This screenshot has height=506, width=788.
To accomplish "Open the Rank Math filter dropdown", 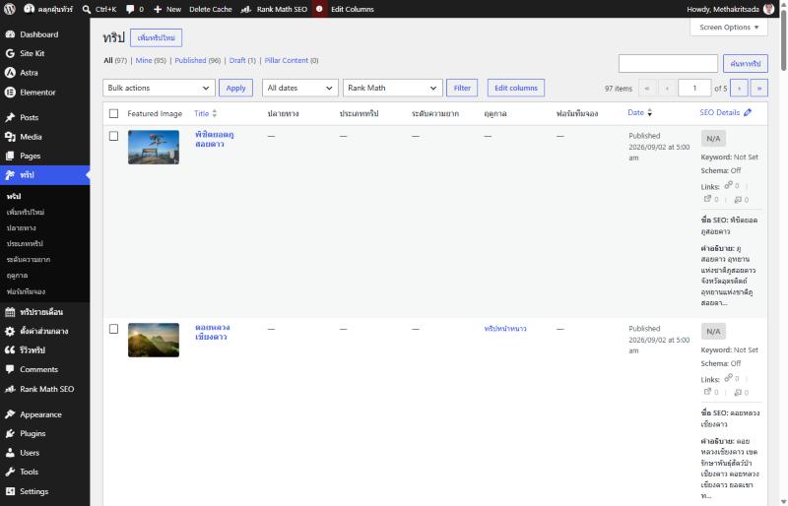I will click(x=392, y=88).
